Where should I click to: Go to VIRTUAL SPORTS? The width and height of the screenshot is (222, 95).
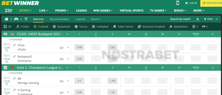click(132, 10)
